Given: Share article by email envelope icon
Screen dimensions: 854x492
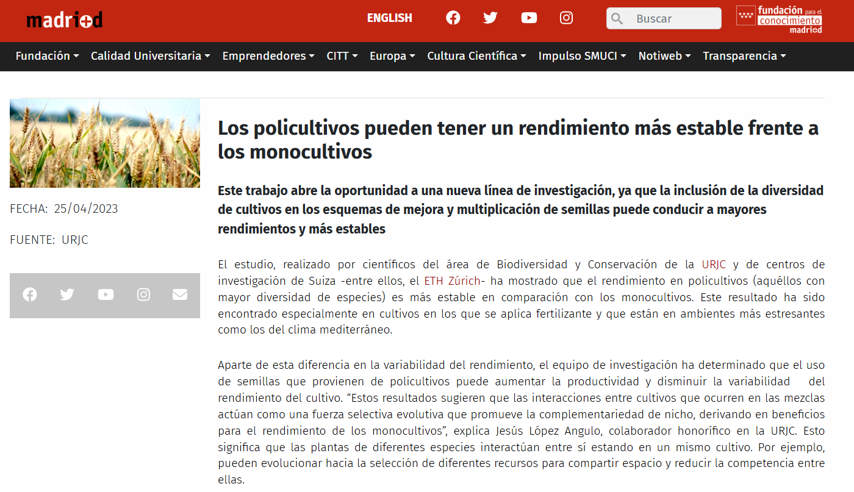Looking at the screenshot, I should click(180, 295).
